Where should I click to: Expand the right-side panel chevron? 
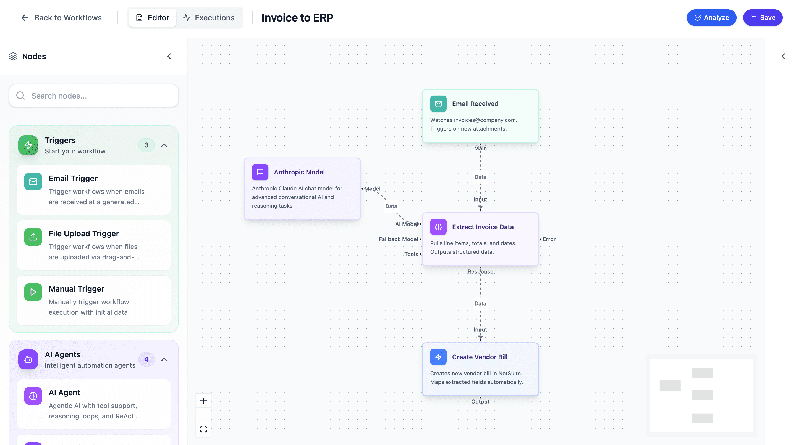pyautogui.click(x=783, y=57)
